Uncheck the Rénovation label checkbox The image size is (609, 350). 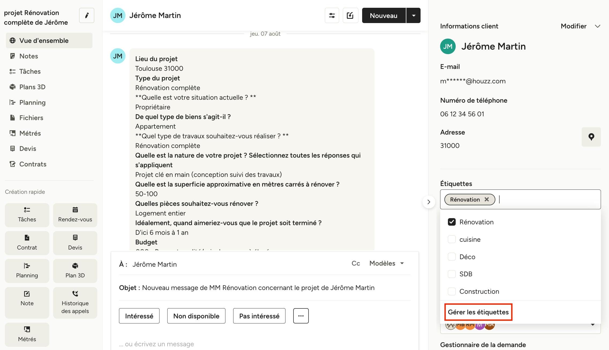(452, 222)
